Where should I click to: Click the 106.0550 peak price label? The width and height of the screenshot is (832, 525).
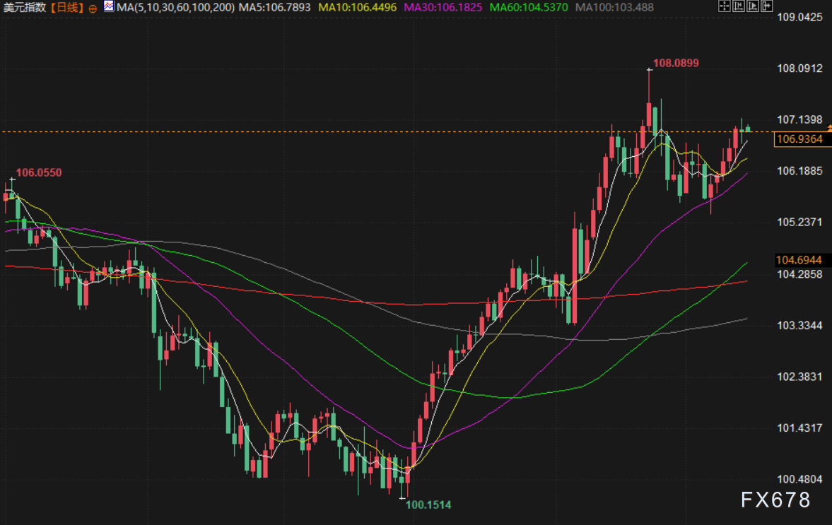point(39,172)
